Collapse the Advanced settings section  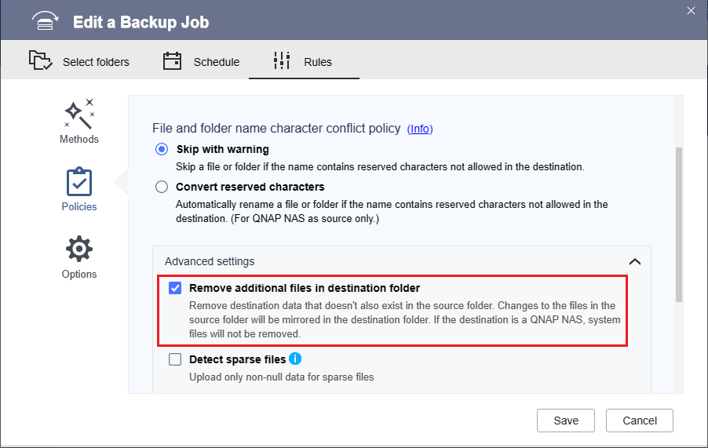pos(635,261)
